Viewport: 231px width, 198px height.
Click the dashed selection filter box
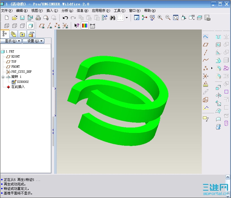[120, 18]
